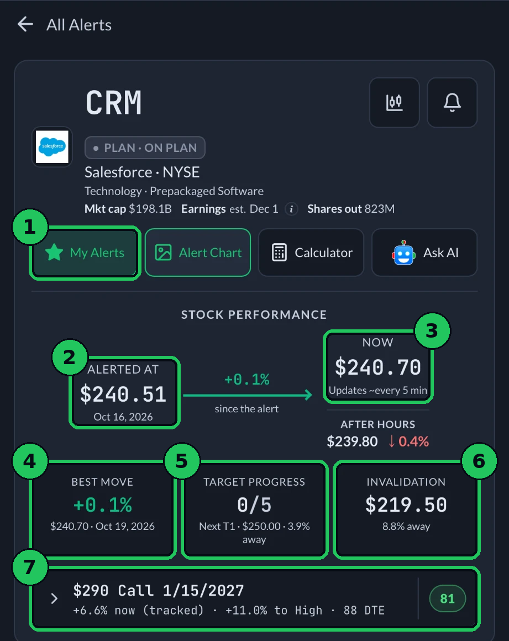The image size is (509, 641).
Task: Select the Invalidation $219.50 card
Action: [406, 509]
